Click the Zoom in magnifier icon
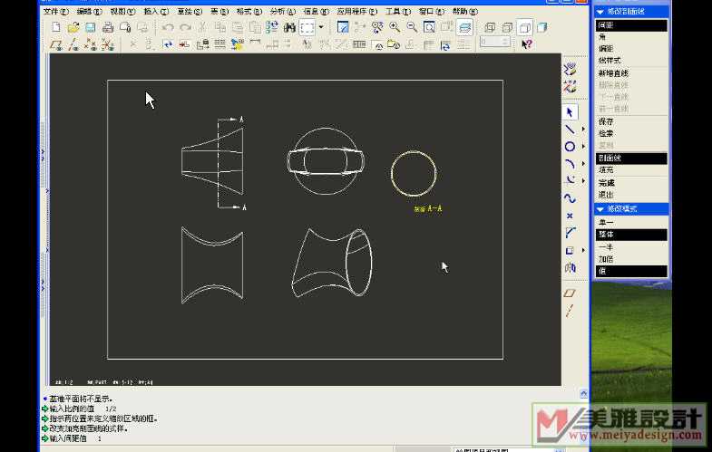This screenshot has height=452, width=712. 395,28
